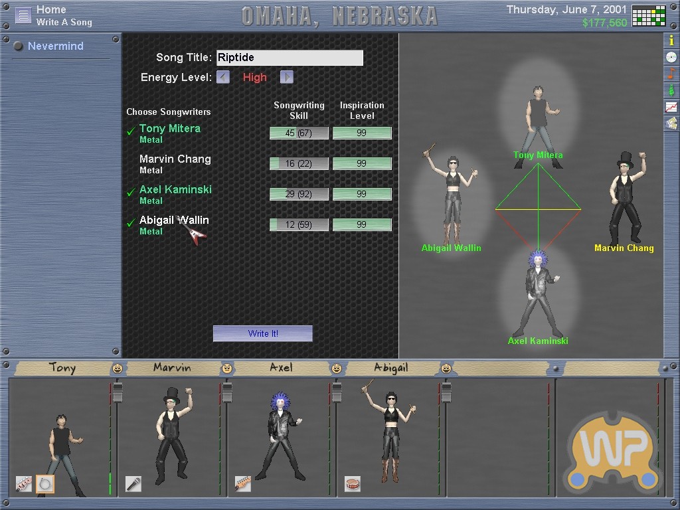This screenshot has width=680, height=510.
Task: Open the red line chart icon
Action: pyautogui.click(x=671, y=106)
